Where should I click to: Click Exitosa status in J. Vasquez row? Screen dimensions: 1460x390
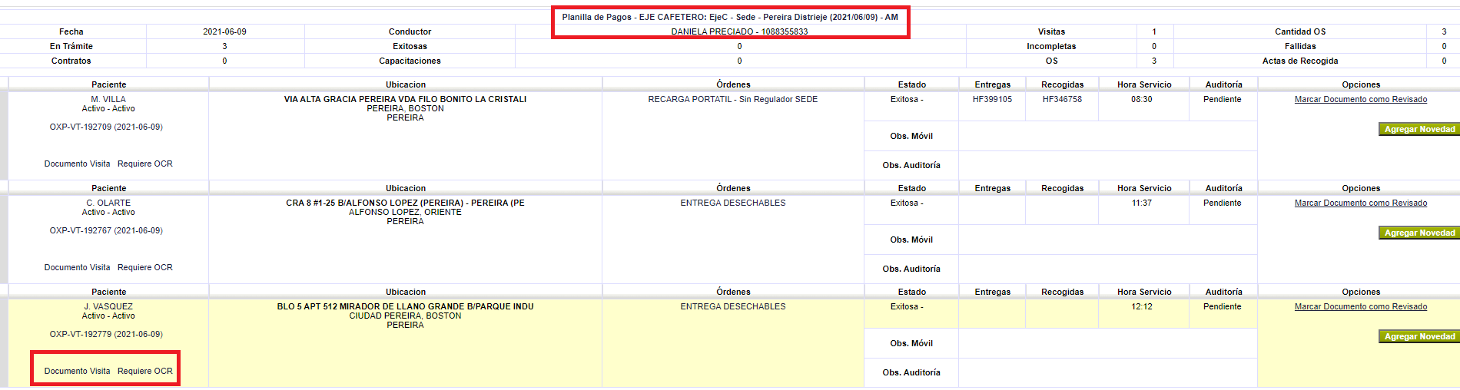tap(907, 307)
